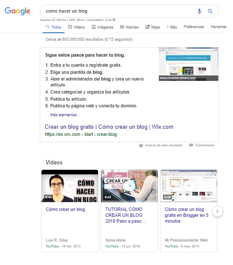This screenshot has width=233, height=265.
Task: Click 'Sonia Alicia' channel name
Action: click(x=115, y=240)
